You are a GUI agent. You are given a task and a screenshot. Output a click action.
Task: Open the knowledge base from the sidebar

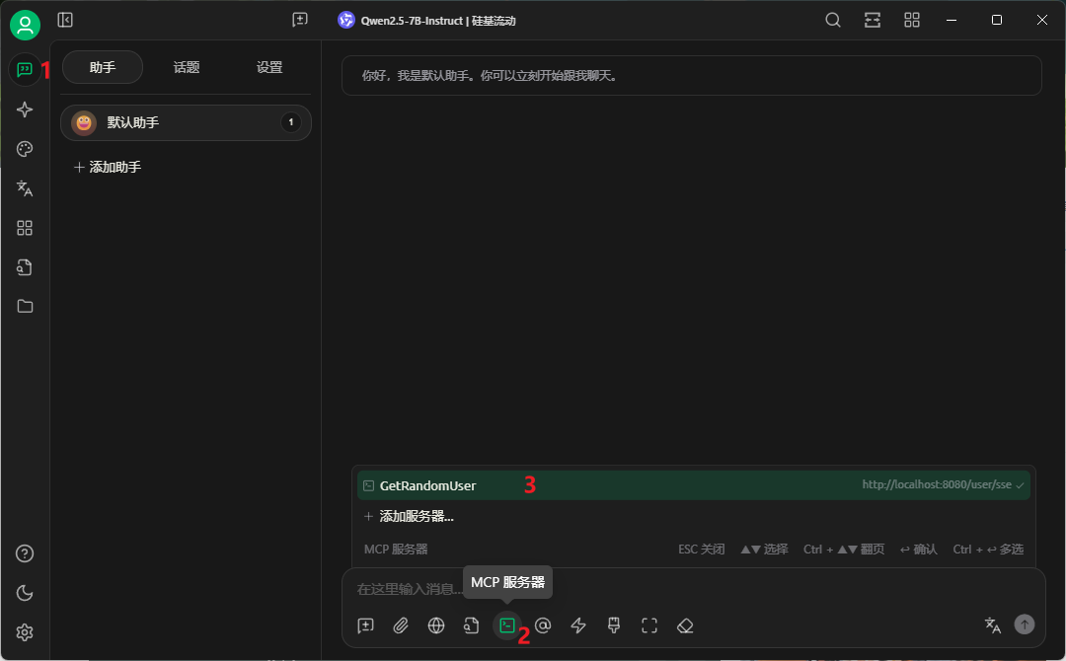tap(25, 266)
